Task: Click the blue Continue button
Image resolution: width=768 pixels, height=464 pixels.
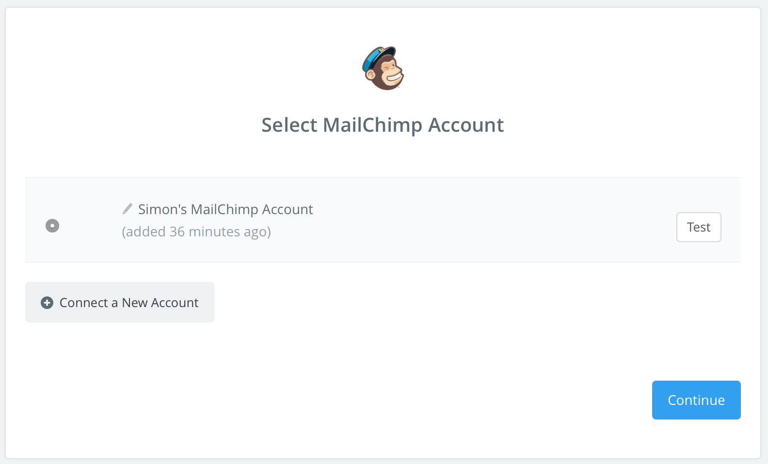Action: point(696,400)
